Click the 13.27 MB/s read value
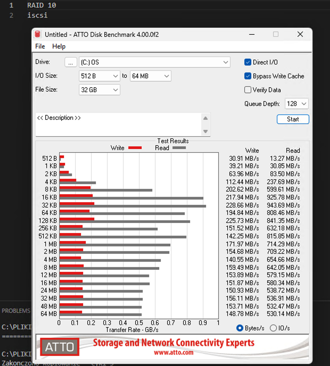The image size is (330, 366). click(x=285, y=159)
